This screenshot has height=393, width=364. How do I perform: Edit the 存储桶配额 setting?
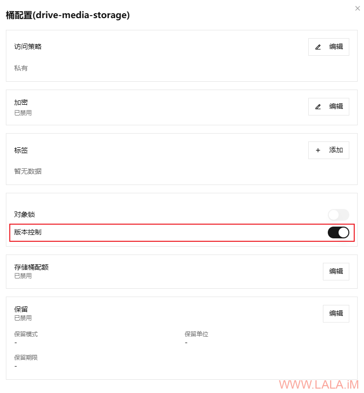click(336, 271)
